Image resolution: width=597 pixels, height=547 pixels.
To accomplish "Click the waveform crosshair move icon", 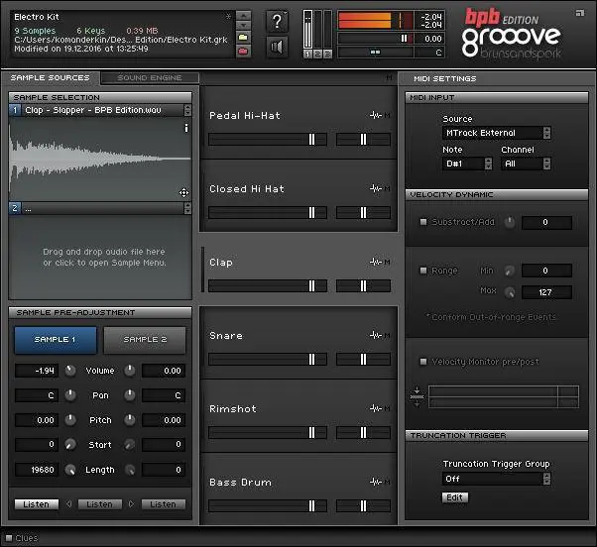I will coord(183,193).
